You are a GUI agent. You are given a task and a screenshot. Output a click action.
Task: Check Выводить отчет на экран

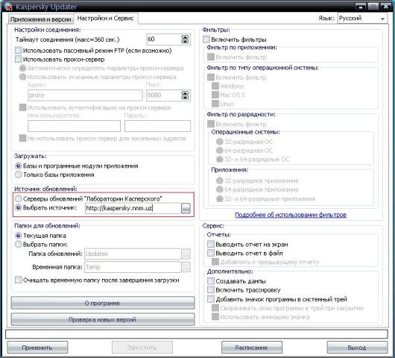[211, 245]
